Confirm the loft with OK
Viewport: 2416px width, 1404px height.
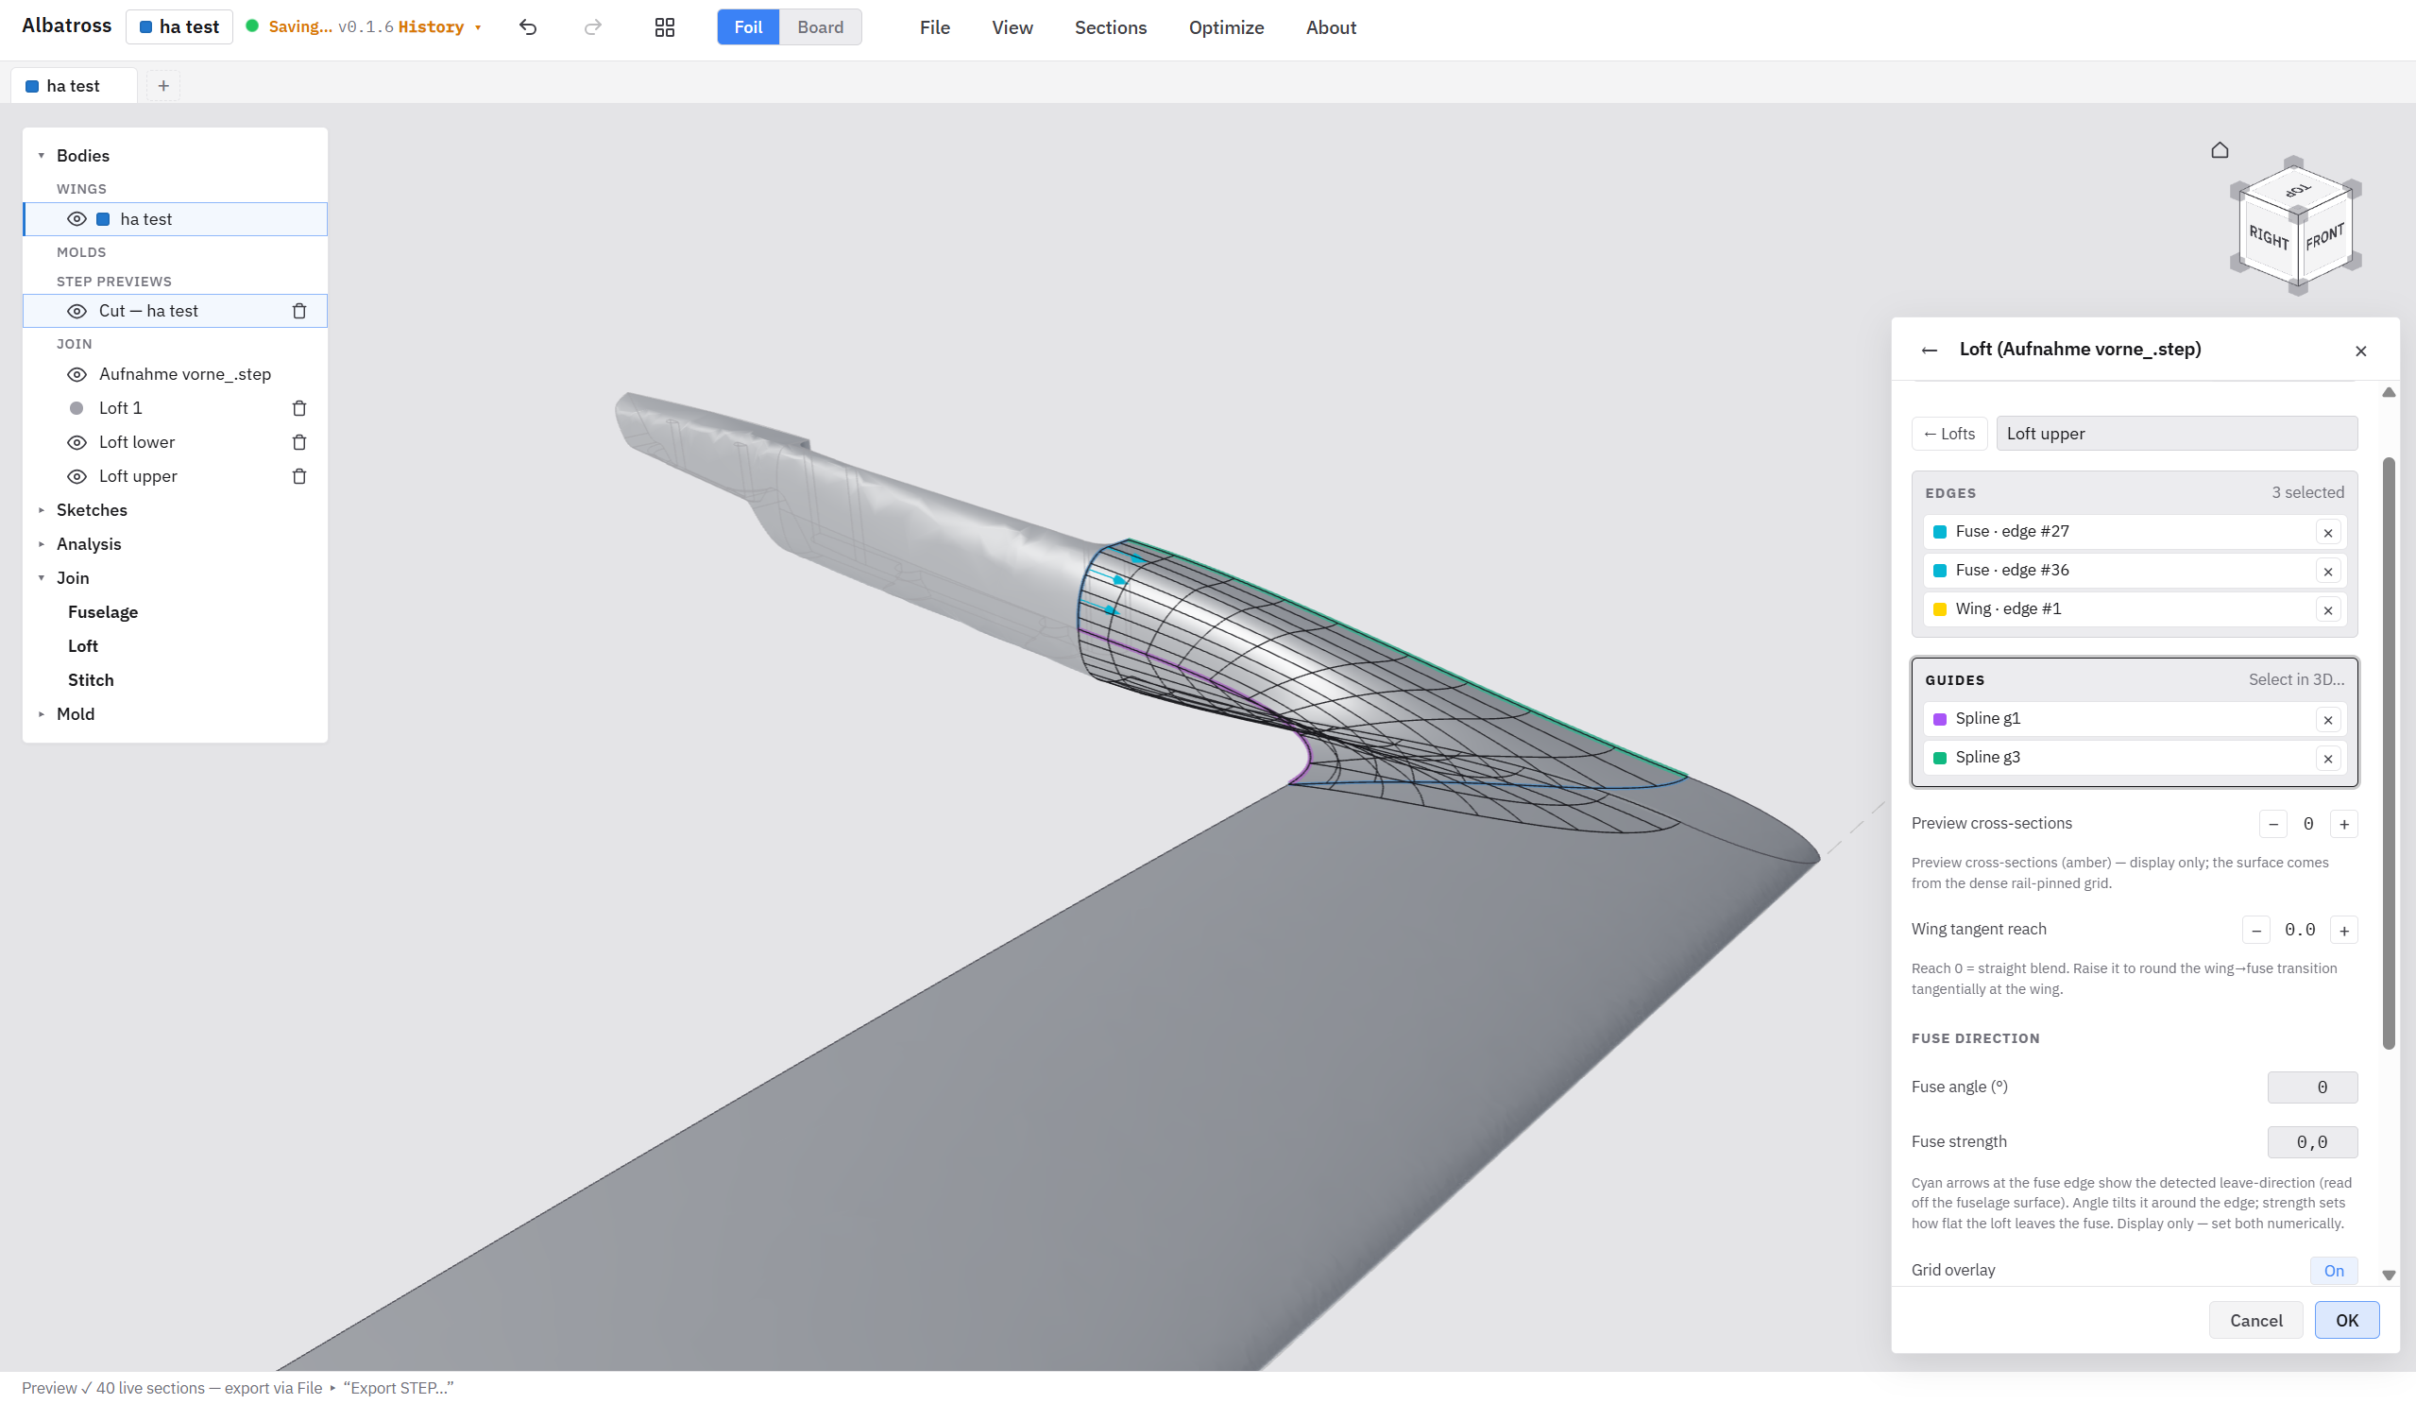(x=2346, y=1321)
